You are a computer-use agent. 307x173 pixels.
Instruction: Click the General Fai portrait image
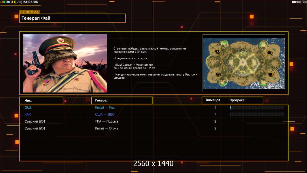pyautogui.click(x=65, y=63)
